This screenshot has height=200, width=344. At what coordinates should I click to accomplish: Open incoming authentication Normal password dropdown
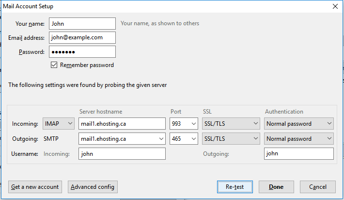298,123
